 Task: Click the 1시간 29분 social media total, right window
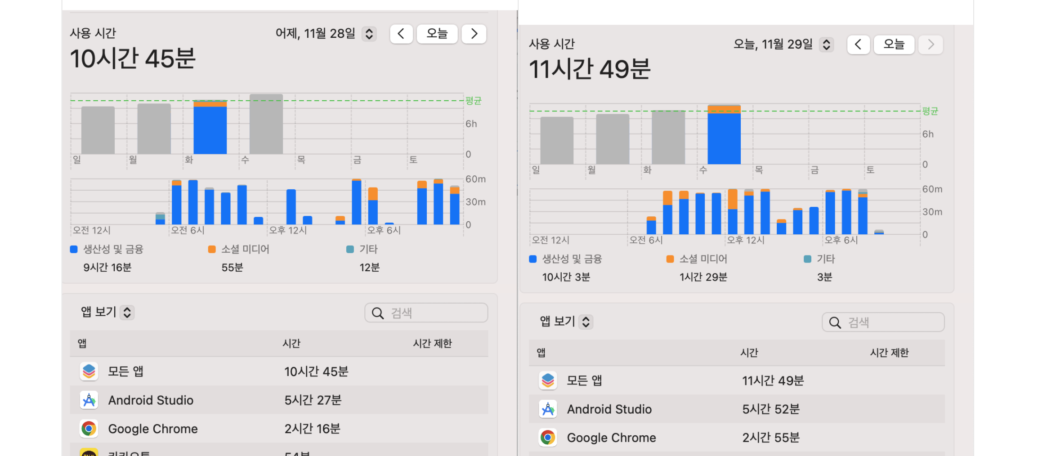pyautogui.click(x=703, y=277)
